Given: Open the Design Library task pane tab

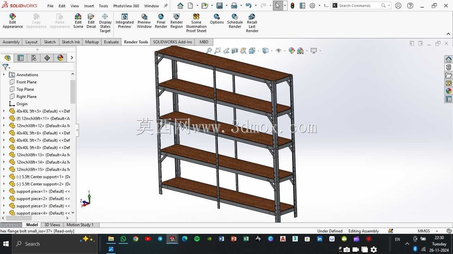Looking at the screenshot, I should pyautogui.click(x=449, y=67).
